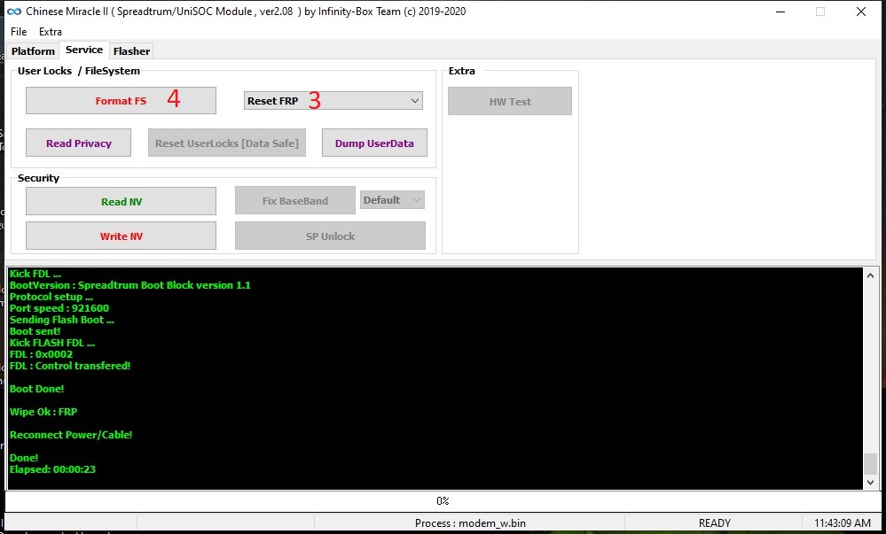Click the 'Done!' log line
Screen dimensions: 886x534
point(24,458)
